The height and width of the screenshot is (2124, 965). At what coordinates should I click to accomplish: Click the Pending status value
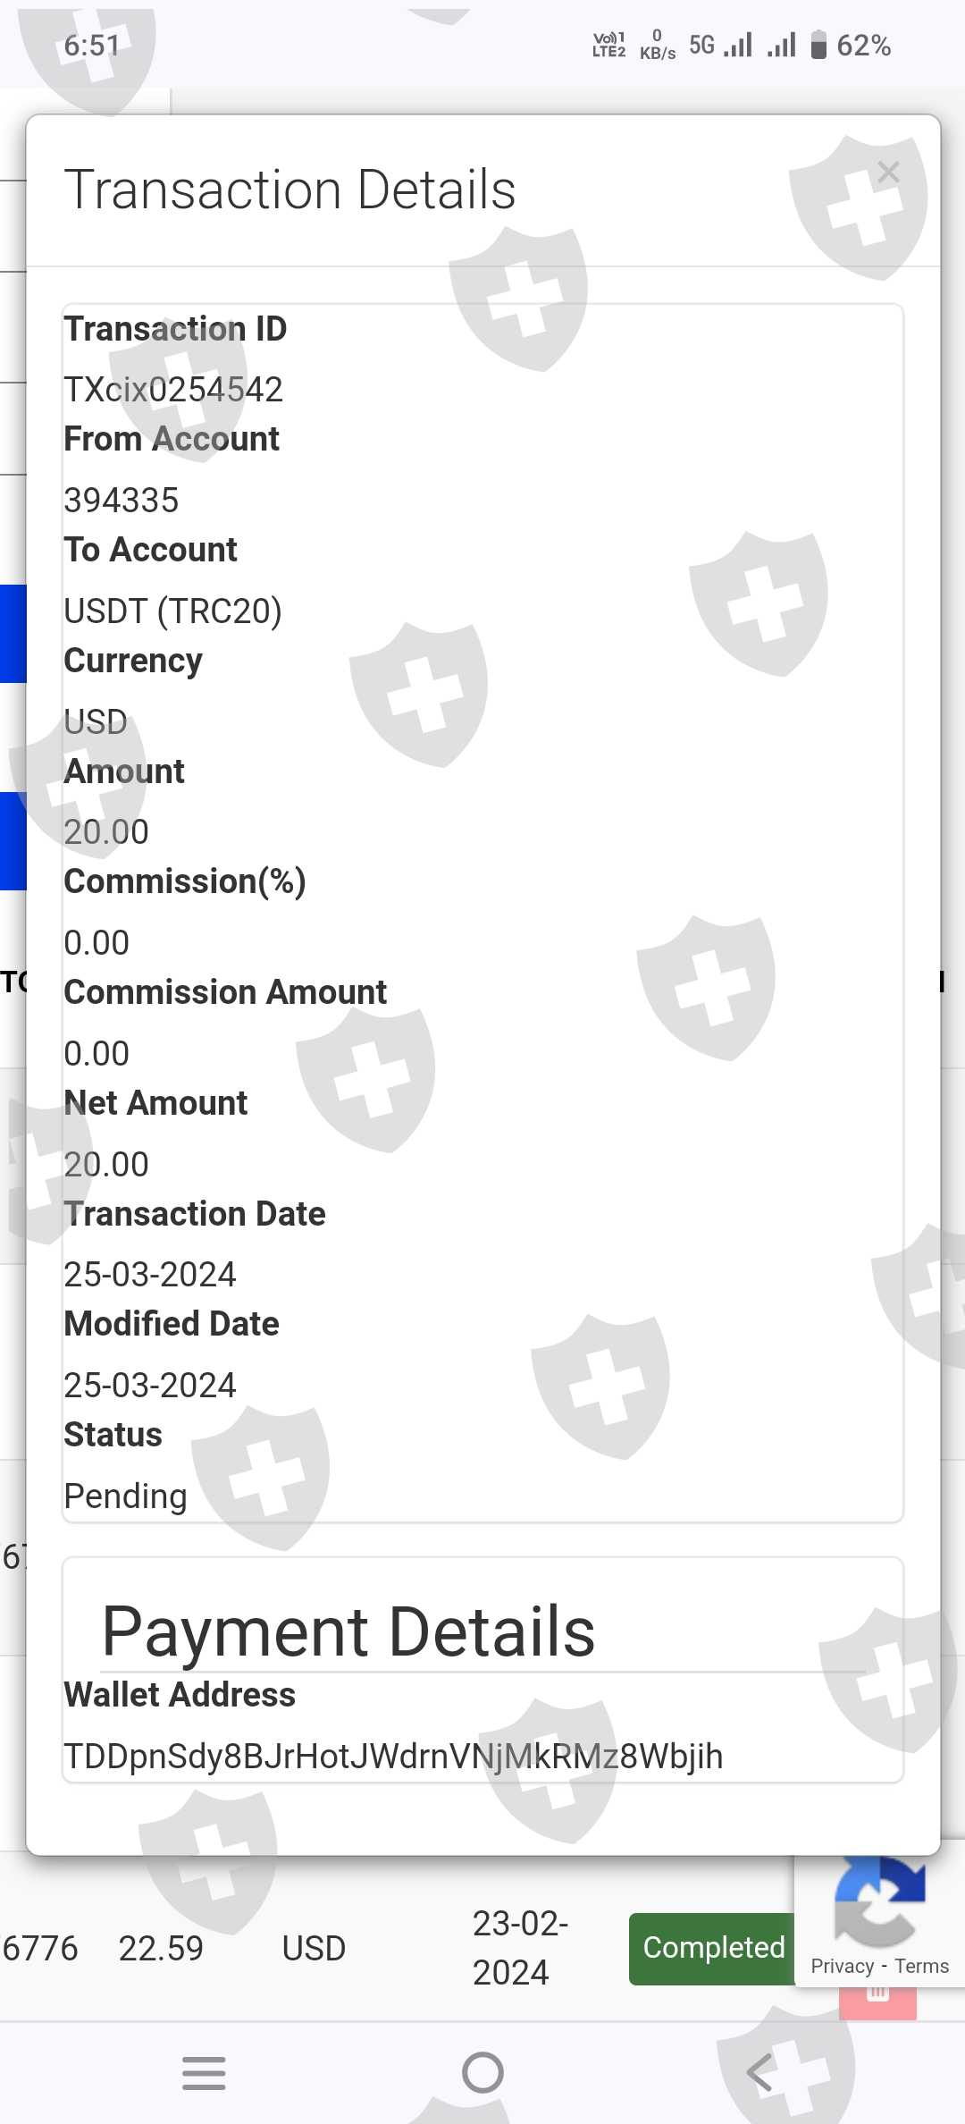click(x=125, y=1496)
